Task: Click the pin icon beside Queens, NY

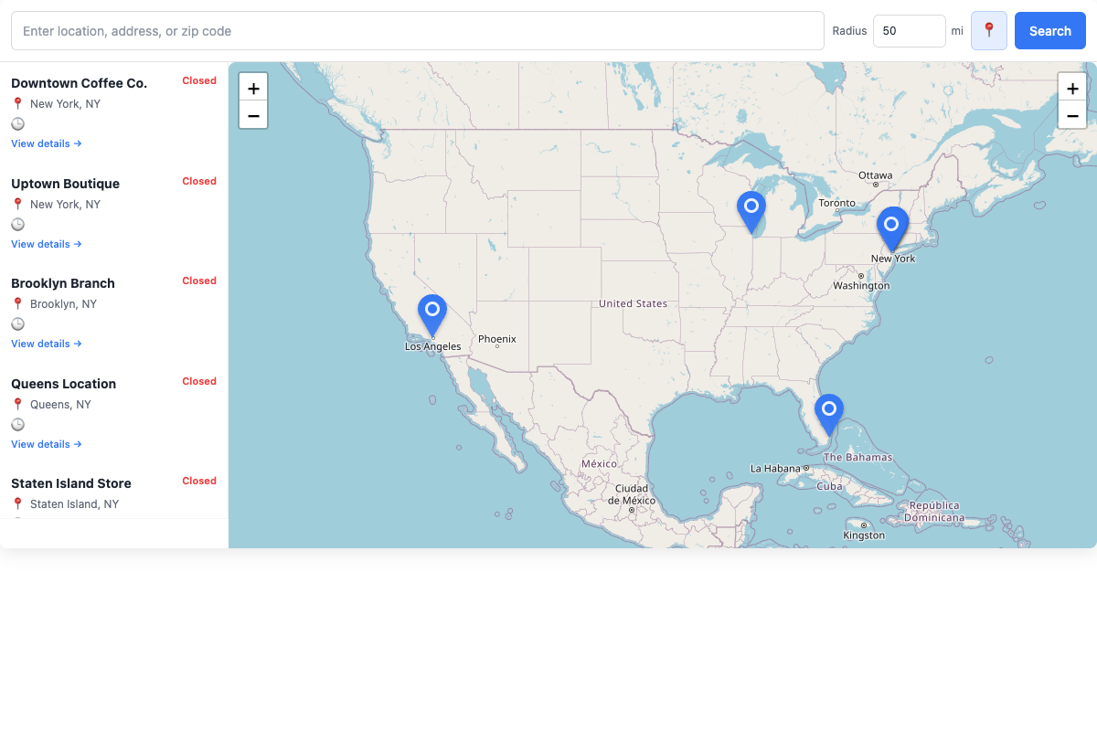Action: point(17,404)
